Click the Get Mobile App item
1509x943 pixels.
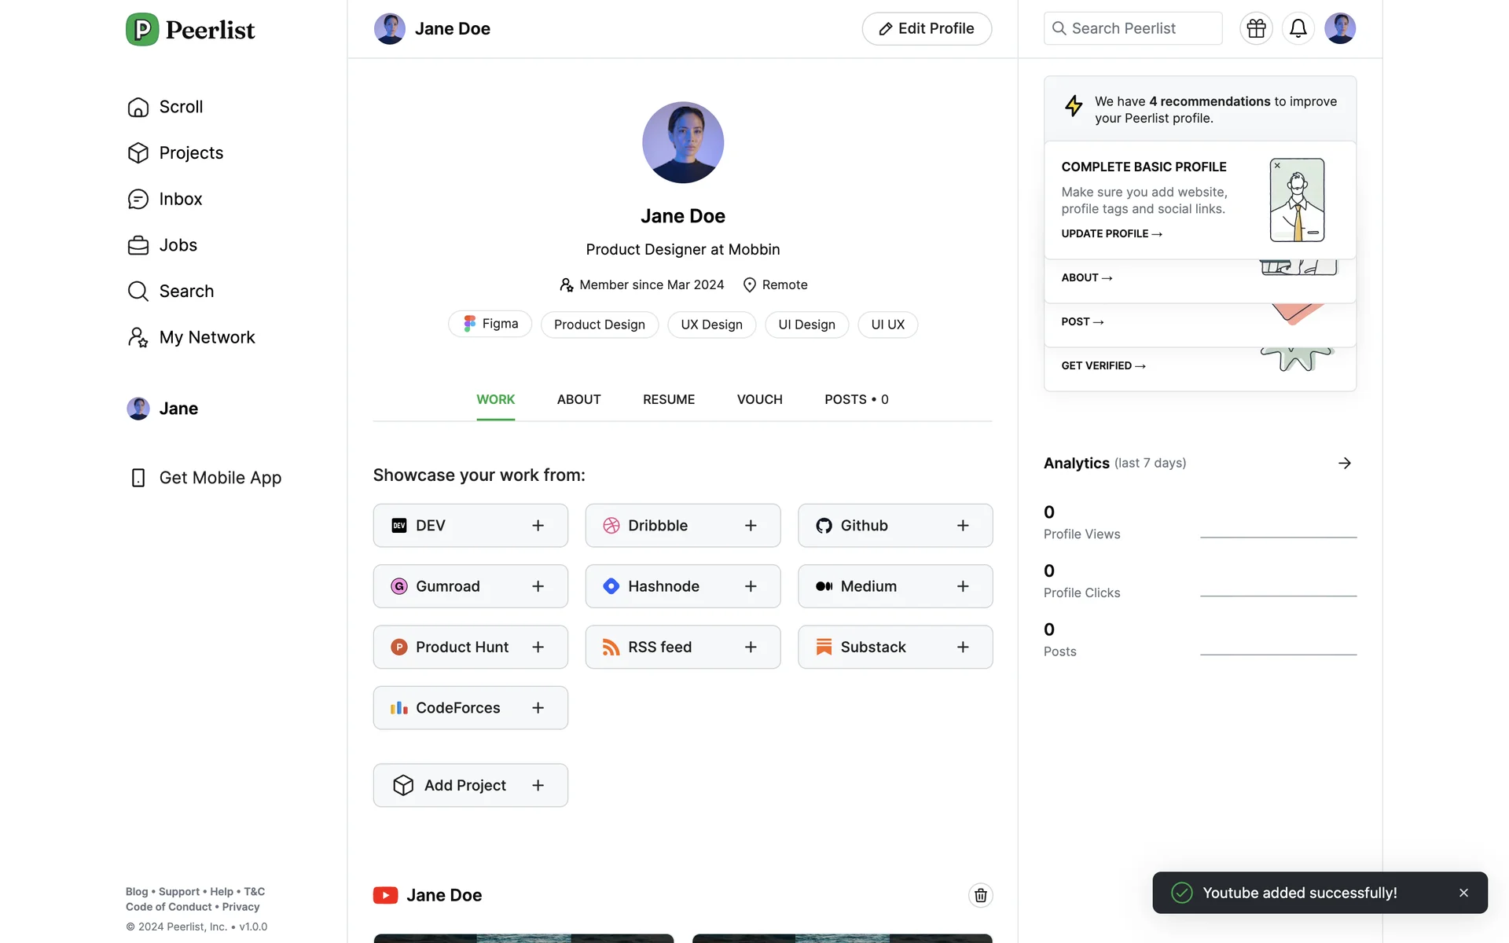pyautogui.click(x=219, y=478)
